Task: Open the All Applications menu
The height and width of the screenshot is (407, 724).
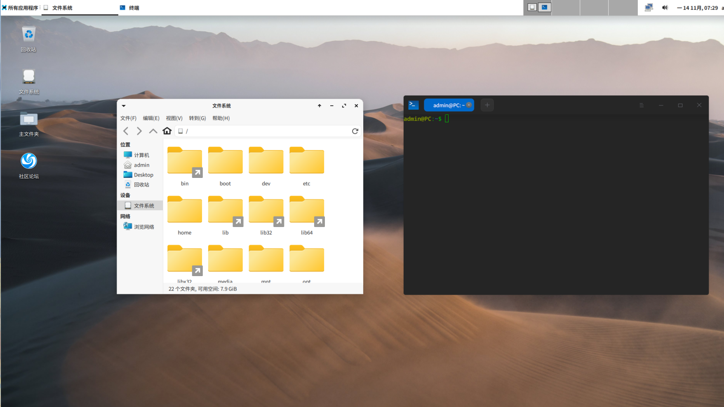Action: 20,7
